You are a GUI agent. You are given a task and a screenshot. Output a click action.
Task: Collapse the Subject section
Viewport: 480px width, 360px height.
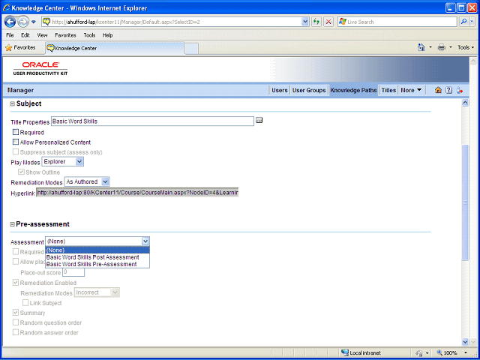click(13, 103)
